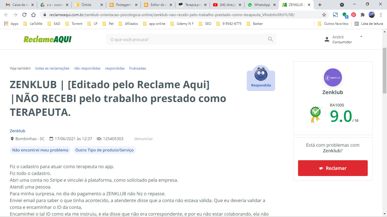Click 'Não encontrei meu problema' tag
387x217 pixels.
(40, 150)
